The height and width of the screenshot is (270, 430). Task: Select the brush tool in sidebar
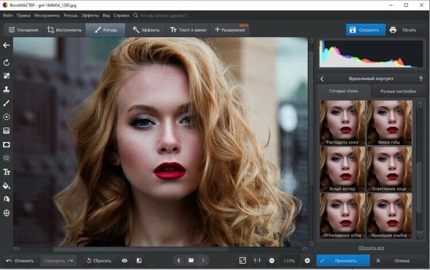point(6,103)
